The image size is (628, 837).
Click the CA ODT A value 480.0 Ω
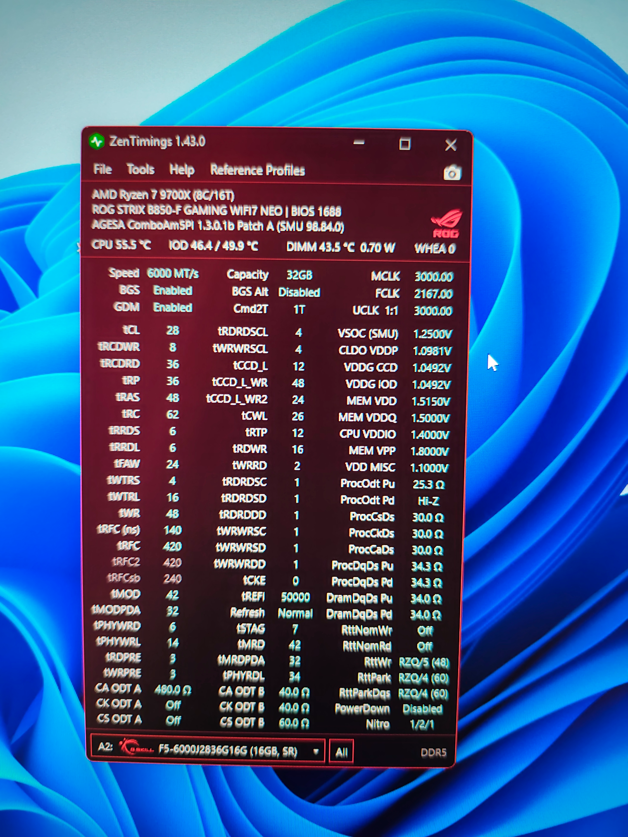click(x=173, y=690)
